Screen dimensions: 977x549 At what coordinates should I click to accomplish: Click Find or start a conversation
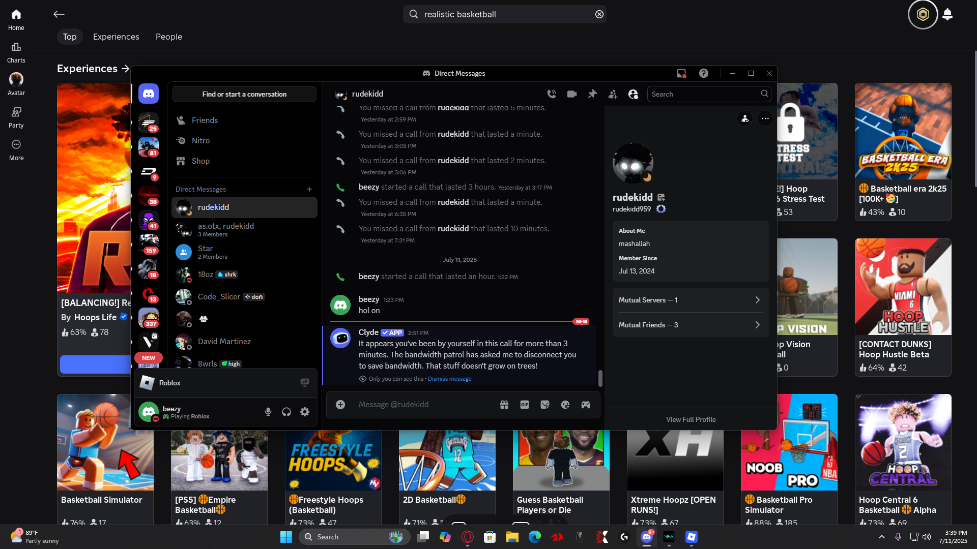[244, 94]
